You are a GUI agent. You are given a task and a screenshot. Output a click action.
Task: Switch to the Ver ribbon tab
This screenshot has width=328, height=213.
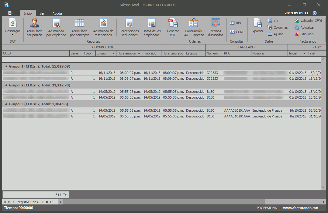[42, 13]
